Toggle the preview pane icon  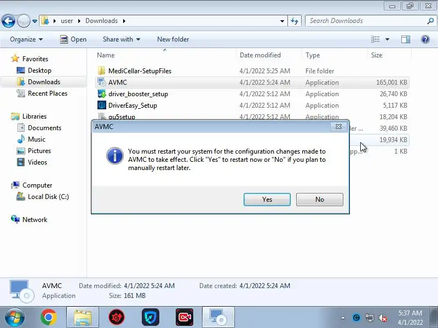coord(406,39)
